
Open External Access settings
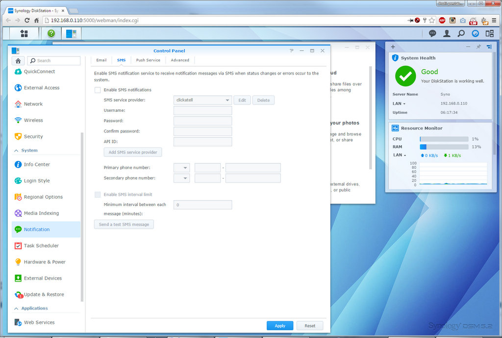tap(46, 88)
